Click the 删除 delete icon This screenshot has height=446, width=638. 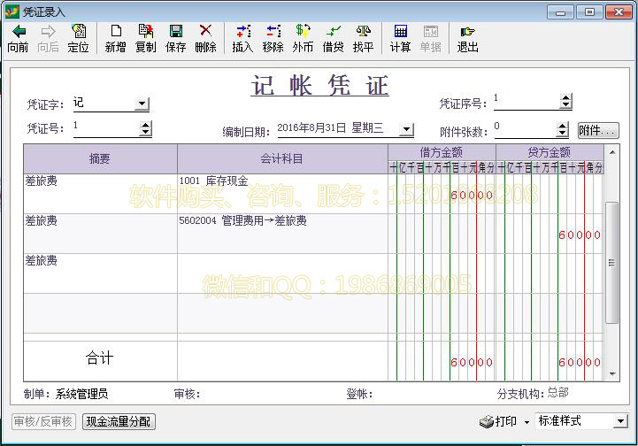coord(205,32)
